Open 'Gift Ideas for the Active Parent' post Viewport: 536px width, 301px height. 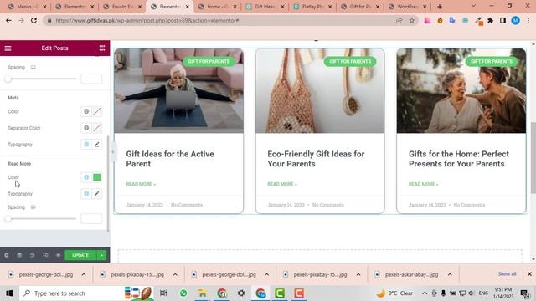pyautogui.click(x=170, y=159)
